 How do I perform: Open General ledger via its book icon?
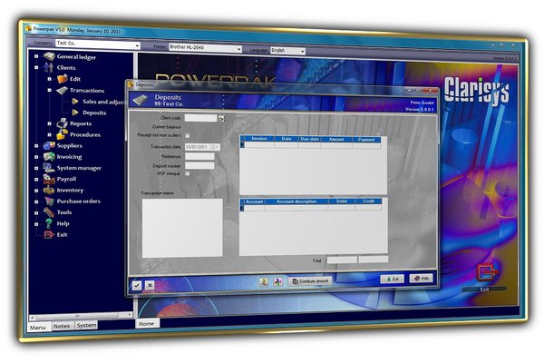49,56
